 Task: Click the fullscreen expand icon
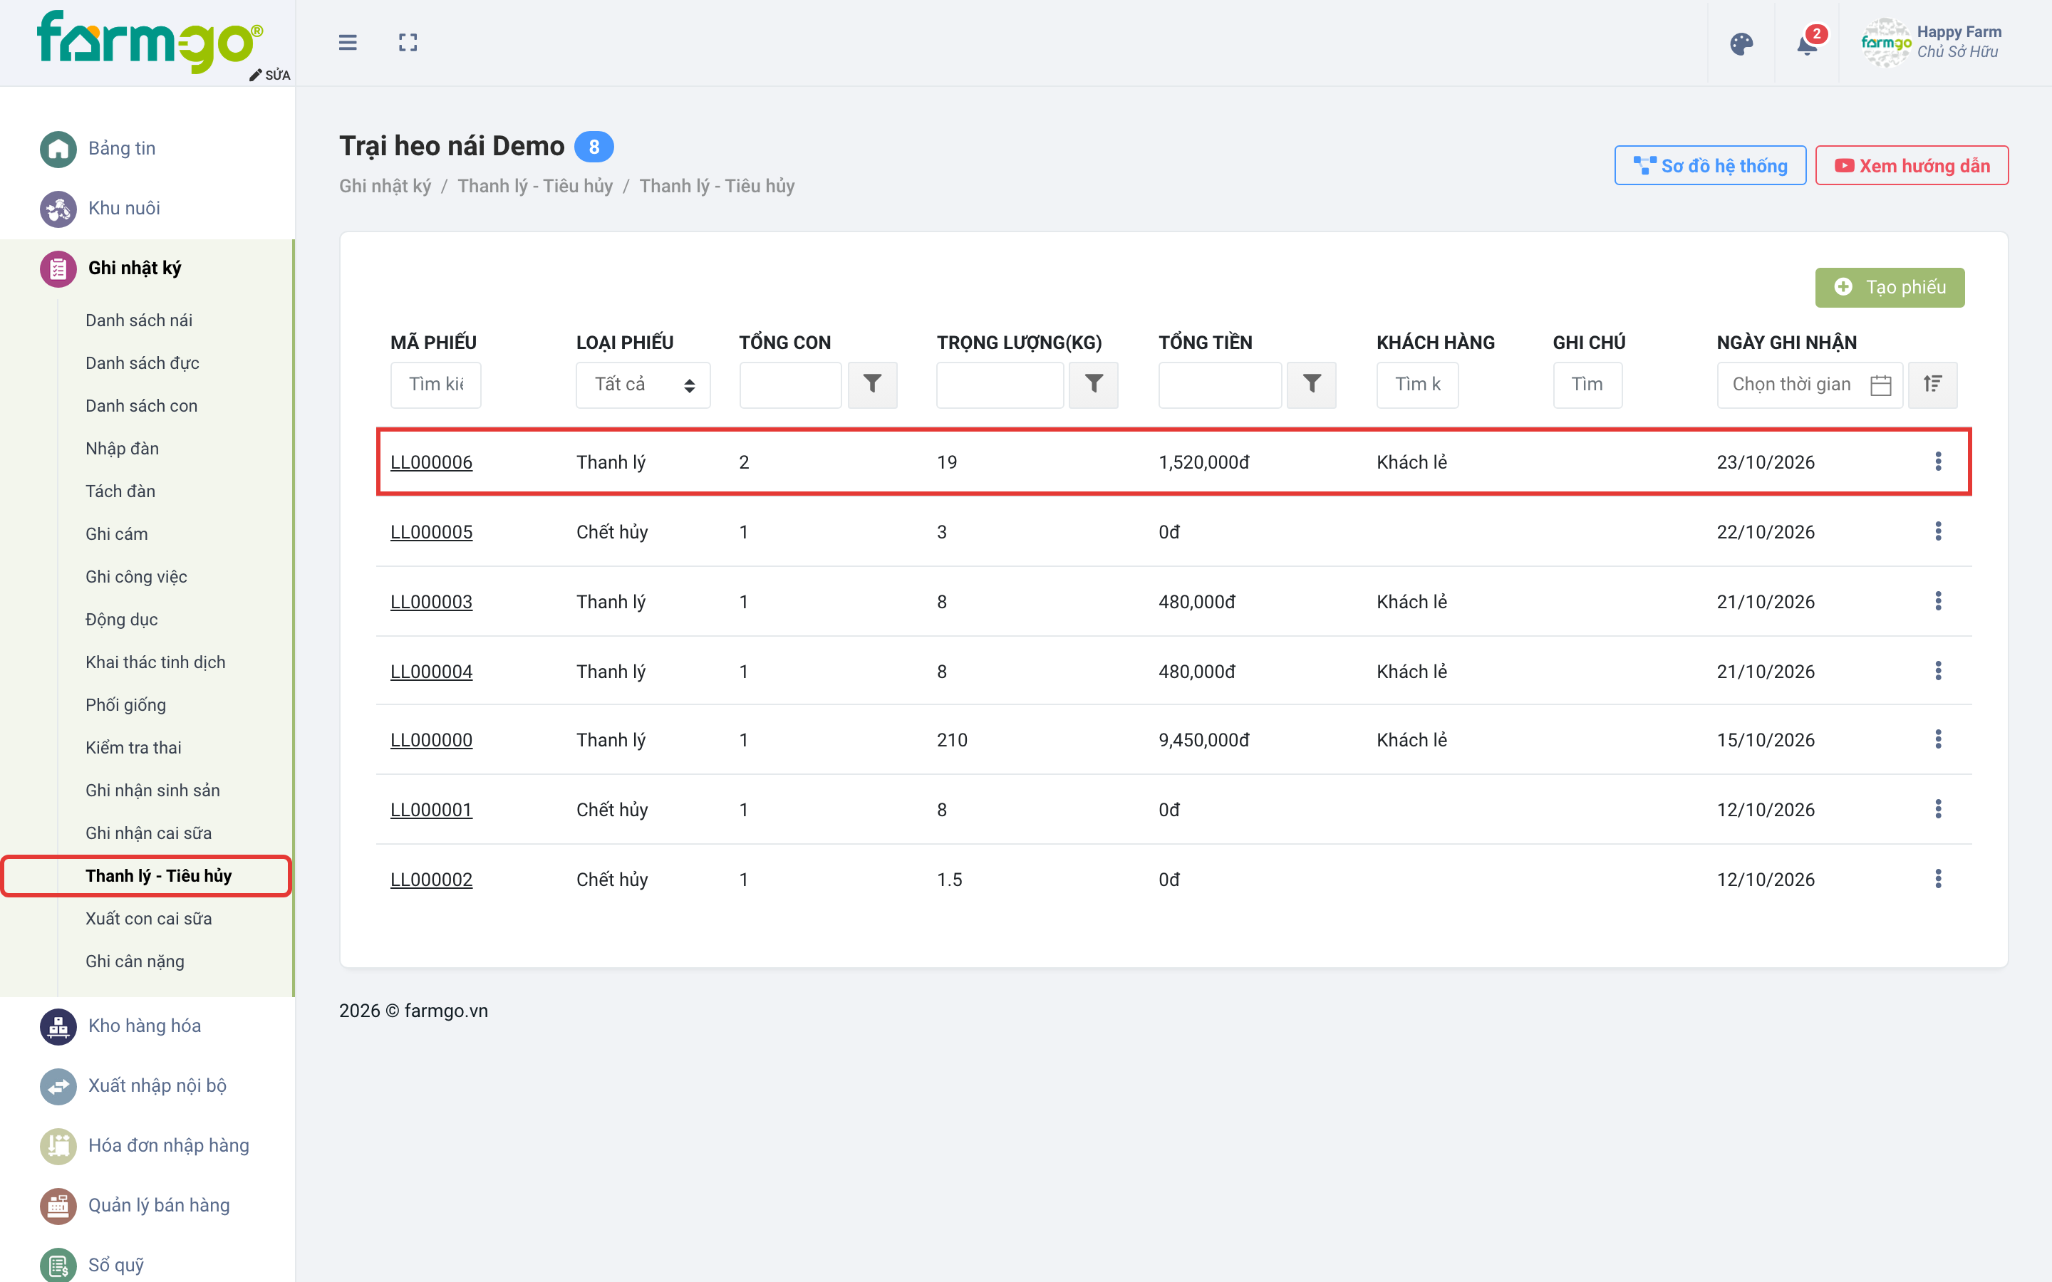pyautogui.click(x=408, y=43)
